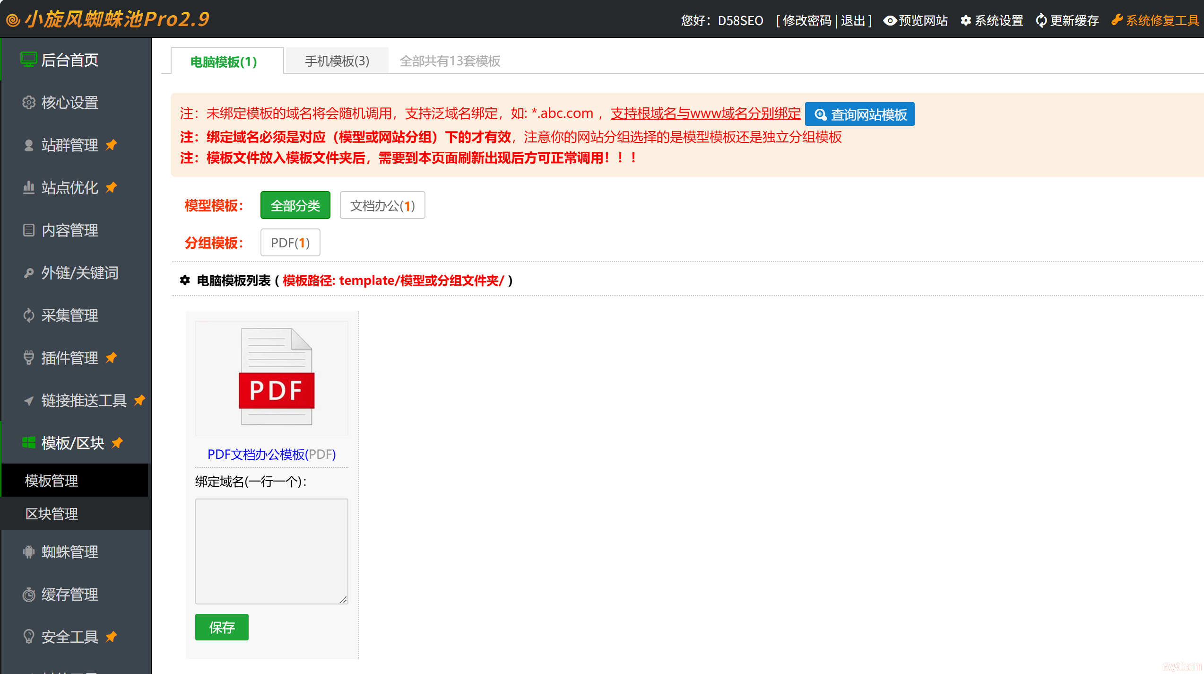
Task: Open 区块管理 submenu item
Action: pos(52,514)
